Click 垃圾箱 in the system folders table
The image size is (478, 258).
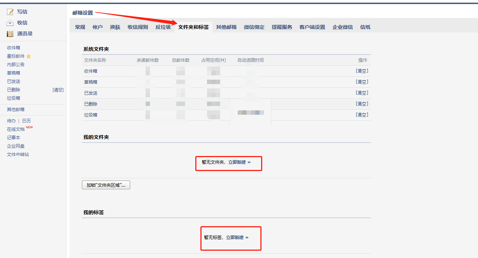pyautogui.click(x=91, y=115)
